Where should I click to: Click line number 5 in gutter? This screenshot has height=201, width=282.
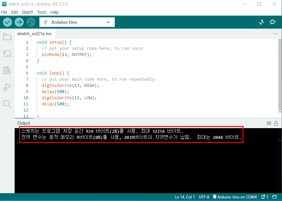[27, 67]
